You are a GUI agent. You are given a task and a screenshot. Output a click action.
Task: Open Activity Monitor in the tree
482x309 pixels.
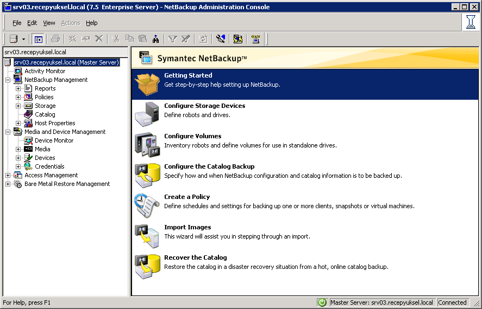tap(45, 71)
